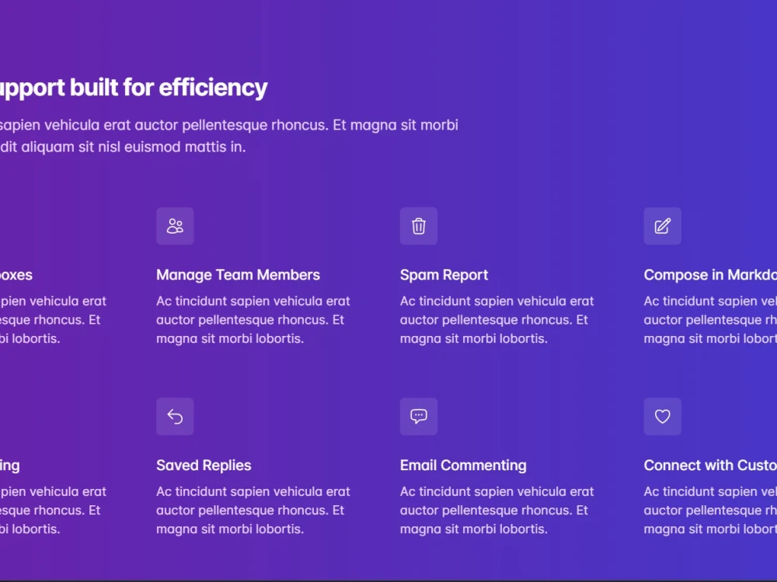
Task: Click the Manage Team Members users icon
Action: click(x=175, y=226)
